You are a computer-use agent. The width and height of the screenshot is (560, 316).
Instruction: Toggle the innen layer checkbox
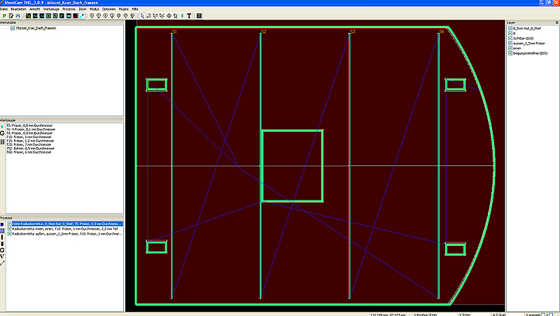point(510,48)
